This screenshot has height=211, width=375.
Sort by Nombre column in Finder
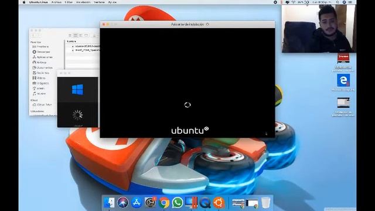coord(71,42)
